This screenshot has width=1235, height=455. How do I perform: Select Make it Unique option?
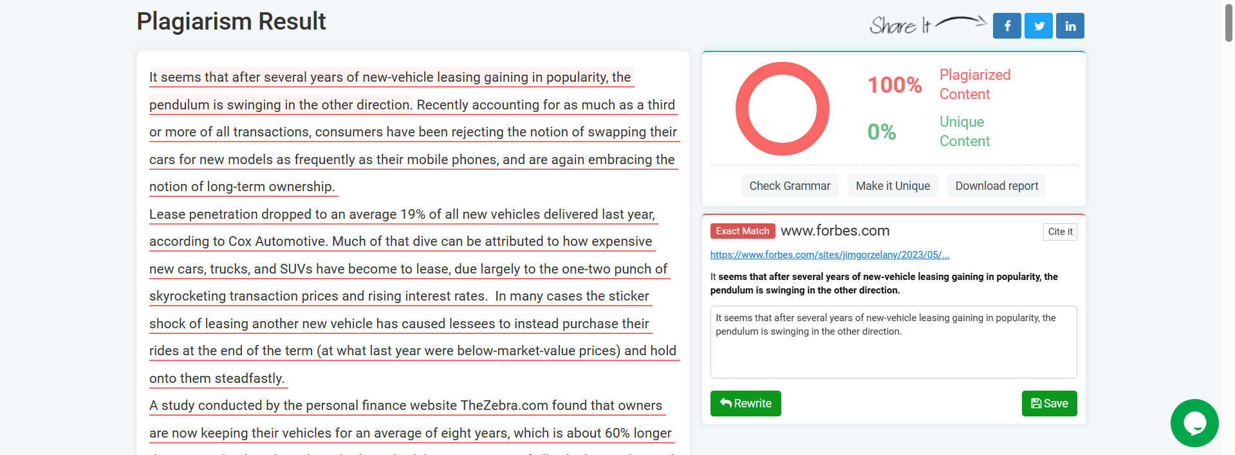[x=893, y=186]
